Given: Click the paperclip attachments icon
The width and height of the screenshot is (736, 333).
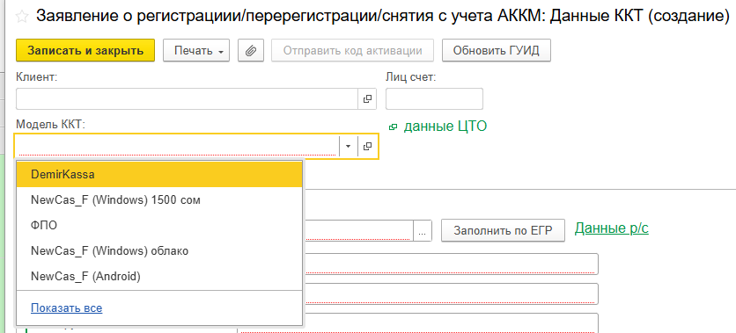Looking at the screenshot, I should pos(251,51).
